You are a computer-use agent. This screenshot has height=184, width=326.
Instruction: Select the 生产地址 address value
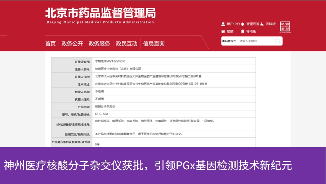(x=151, y=84)
